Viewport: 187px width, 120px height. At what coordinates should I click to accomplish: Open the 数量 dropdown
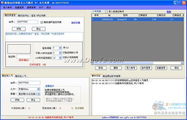38,94
